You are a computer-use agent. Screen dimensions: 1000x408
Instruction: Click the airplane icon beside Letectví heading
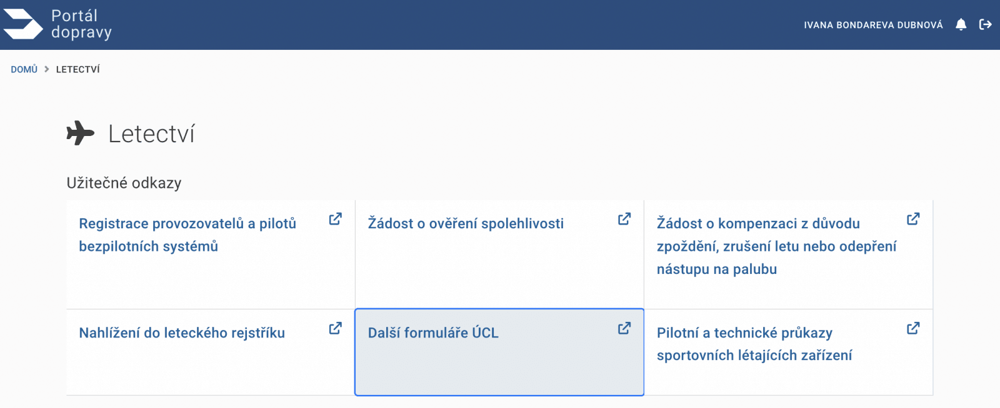coord(80,133)
